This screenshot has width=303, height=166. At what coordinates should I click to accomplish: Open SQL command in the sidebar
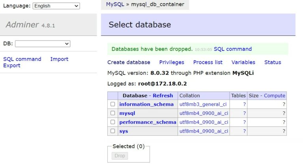22,59
